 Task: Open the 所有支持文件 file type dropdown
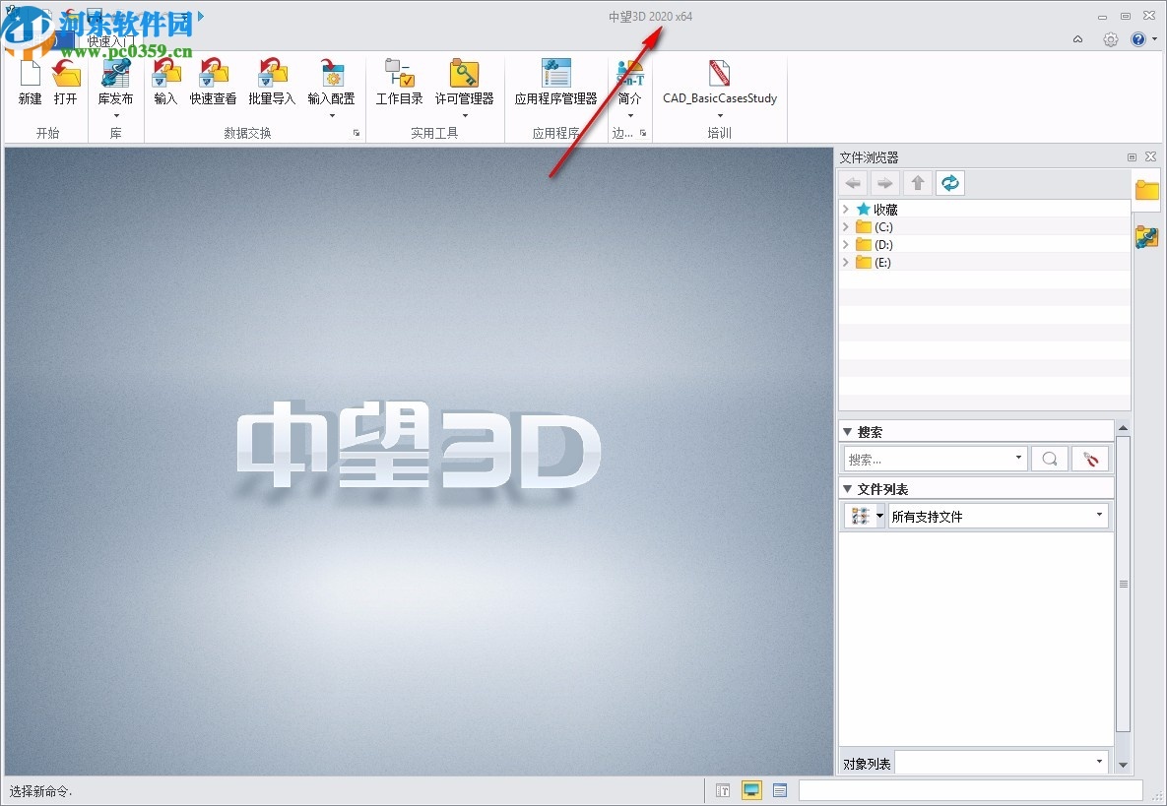click(x=1098, y=515)
